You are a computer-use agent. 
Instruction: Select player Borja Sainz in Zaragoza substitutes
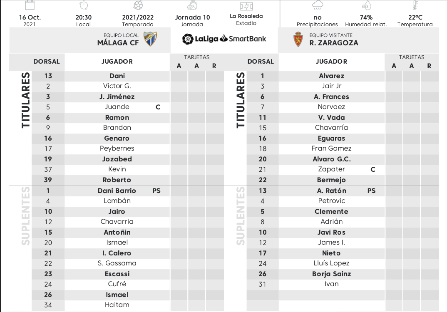(x=332, y=274)
